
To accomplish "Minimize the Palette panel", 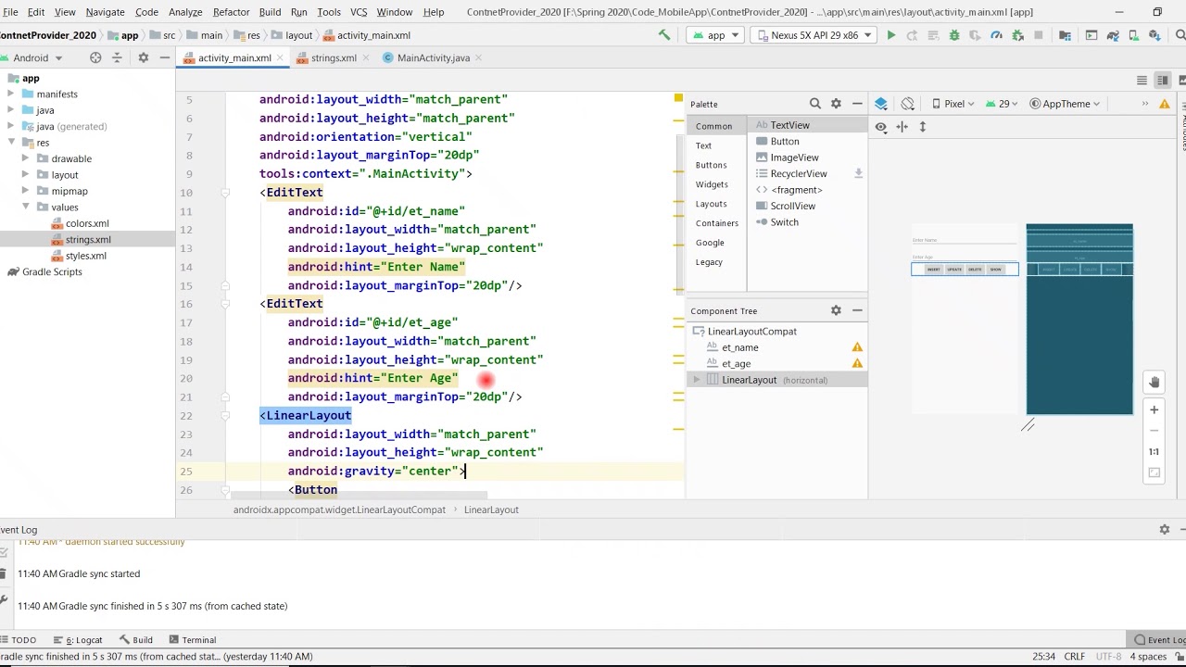I will 857,104.
